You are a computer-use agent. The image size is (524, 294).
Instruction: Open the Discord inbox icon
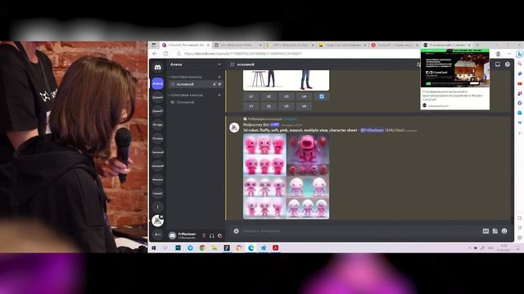(498, 65)
